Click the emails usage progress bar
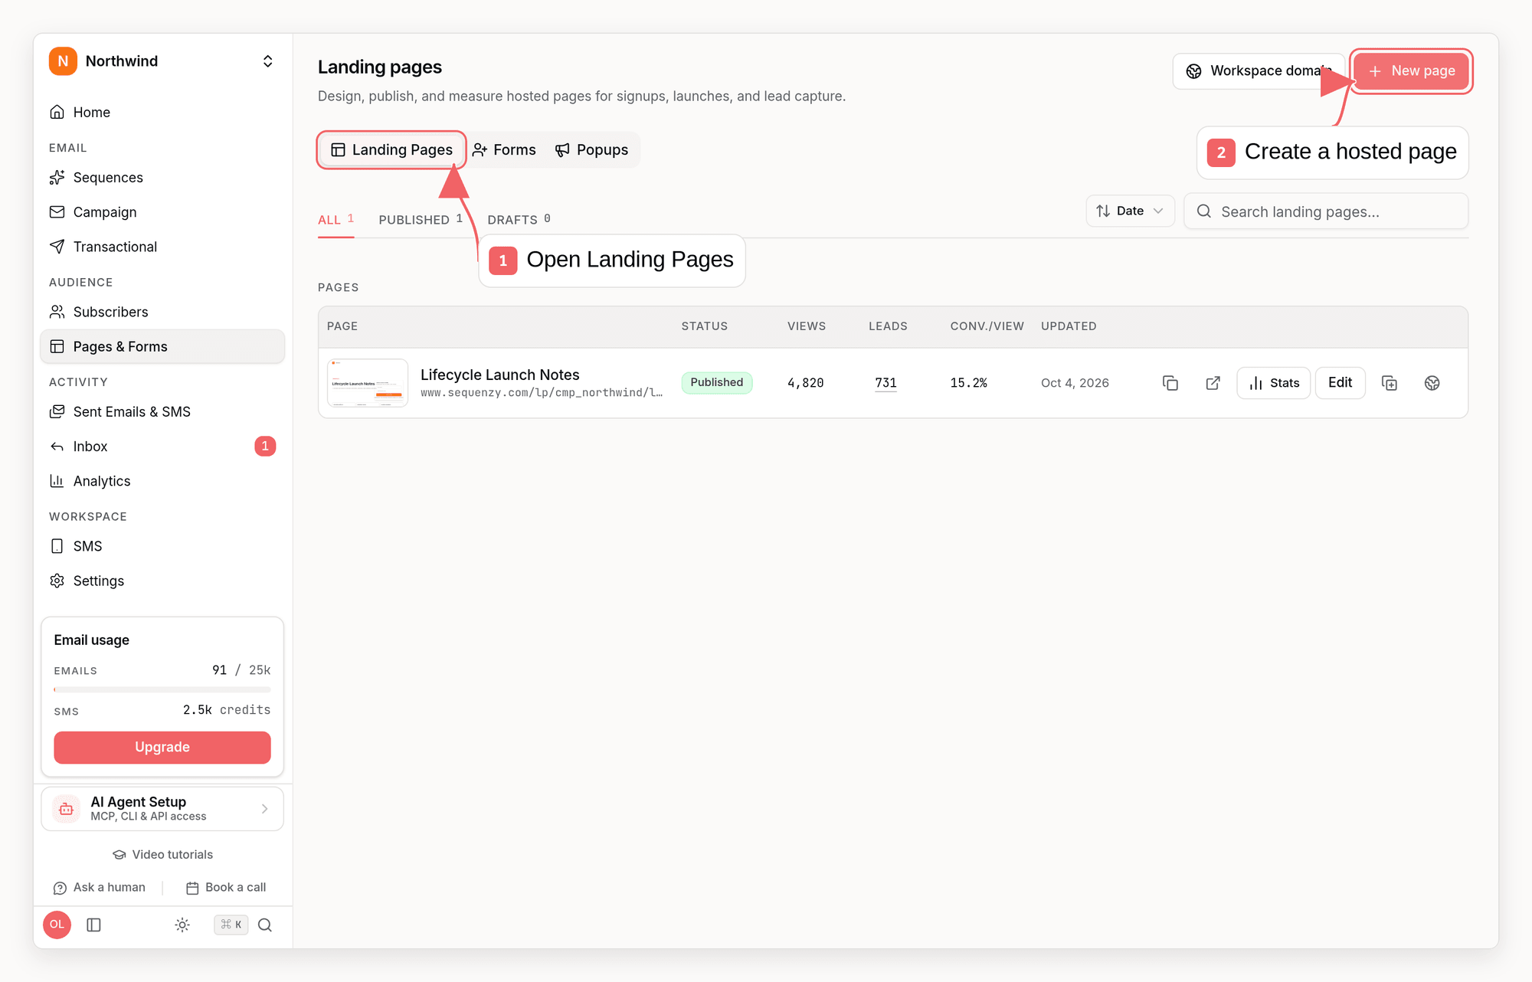Viewport: 1532px width, 982px height. point(162,689)
